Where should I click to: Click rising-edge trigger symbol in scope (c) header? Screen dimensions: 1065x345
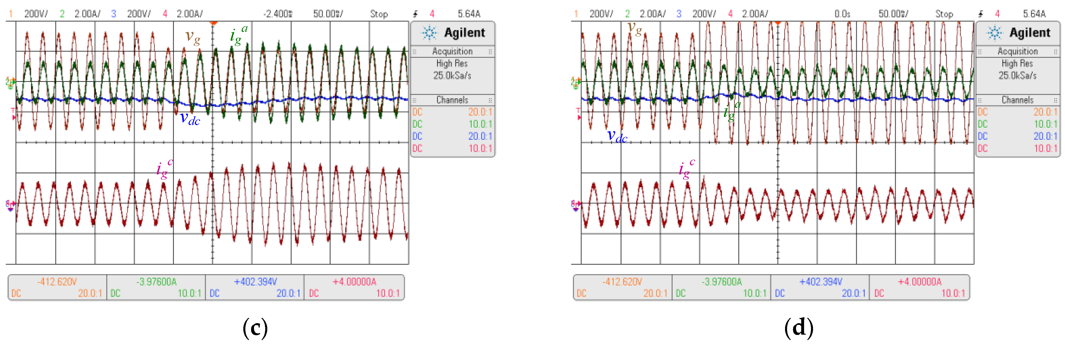point(415,14)
